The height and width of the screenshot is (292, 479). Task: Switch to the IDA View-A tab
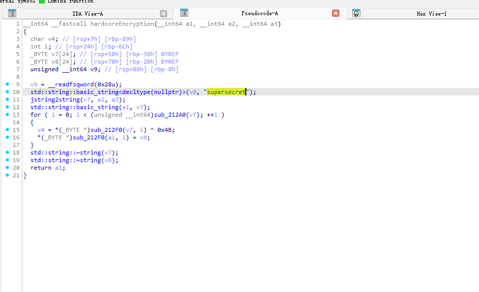87,14
